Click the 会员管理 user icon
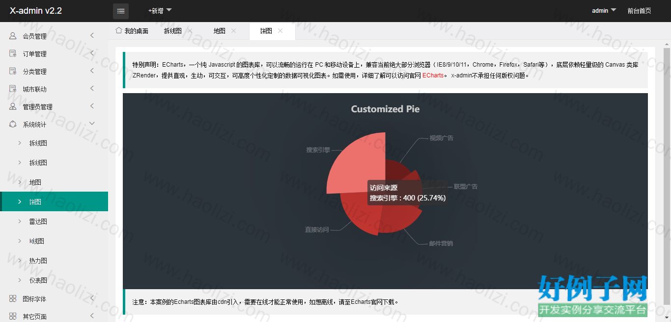 (13, 36)
